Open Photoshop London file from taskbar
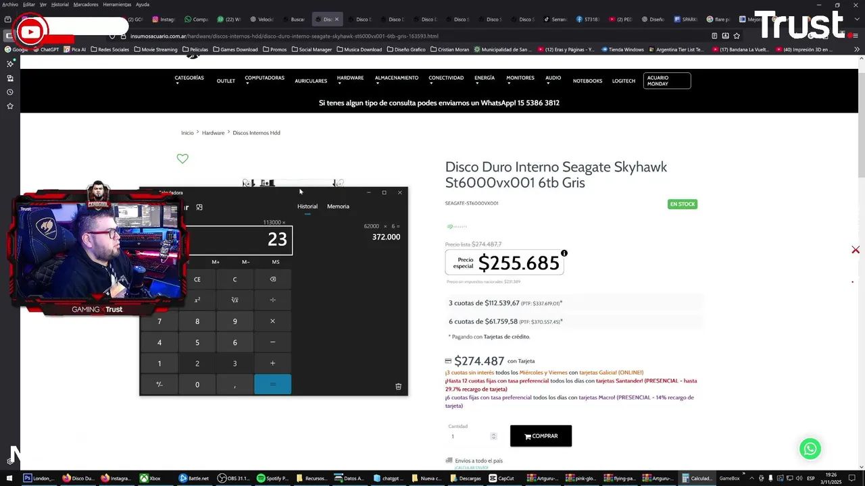 (39, 478)
